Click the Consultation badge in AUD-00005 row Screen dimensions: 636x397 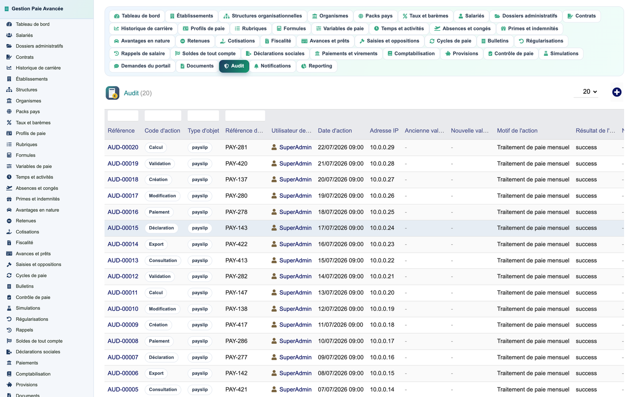(163, 390)
